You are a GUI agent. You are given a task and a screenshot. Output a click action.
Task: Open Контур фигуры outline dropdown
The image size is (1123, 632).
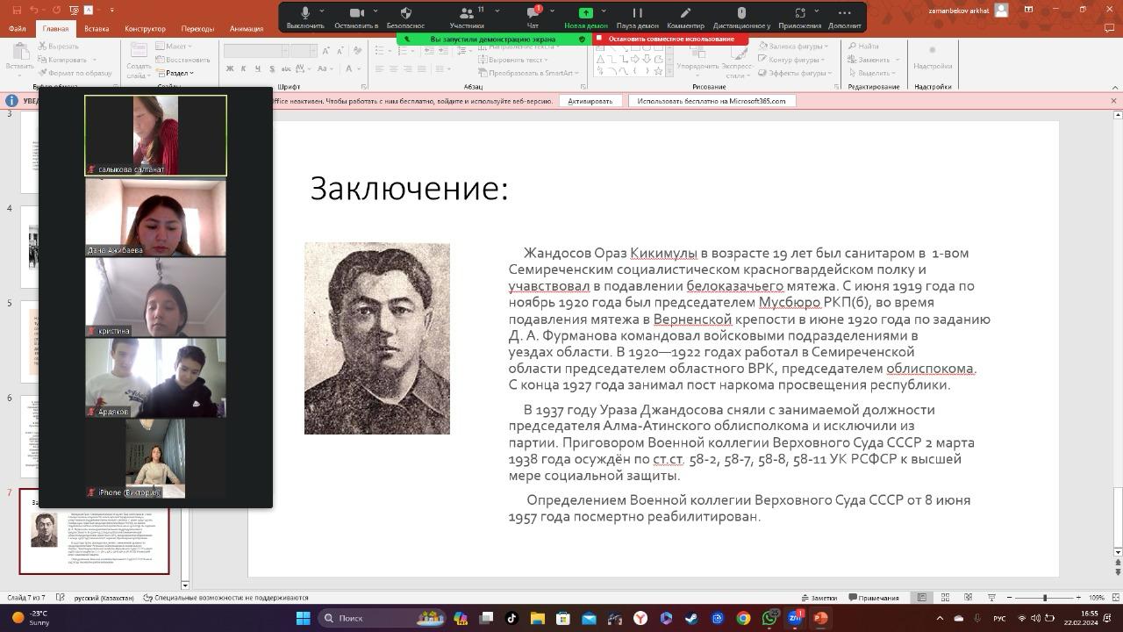791,60
